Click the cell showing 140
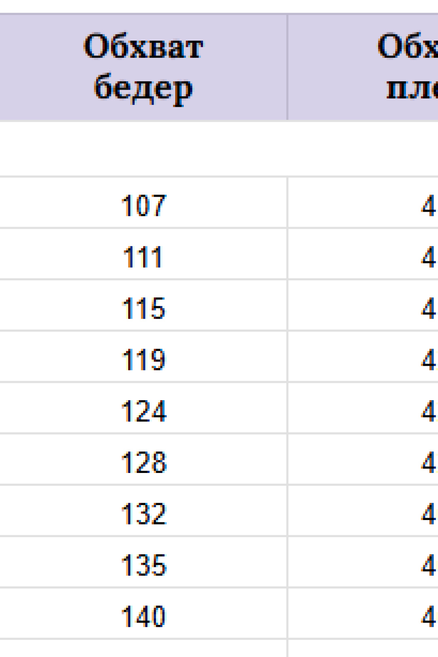The width and height of the screenshot is (438, 657). (143, 614)
